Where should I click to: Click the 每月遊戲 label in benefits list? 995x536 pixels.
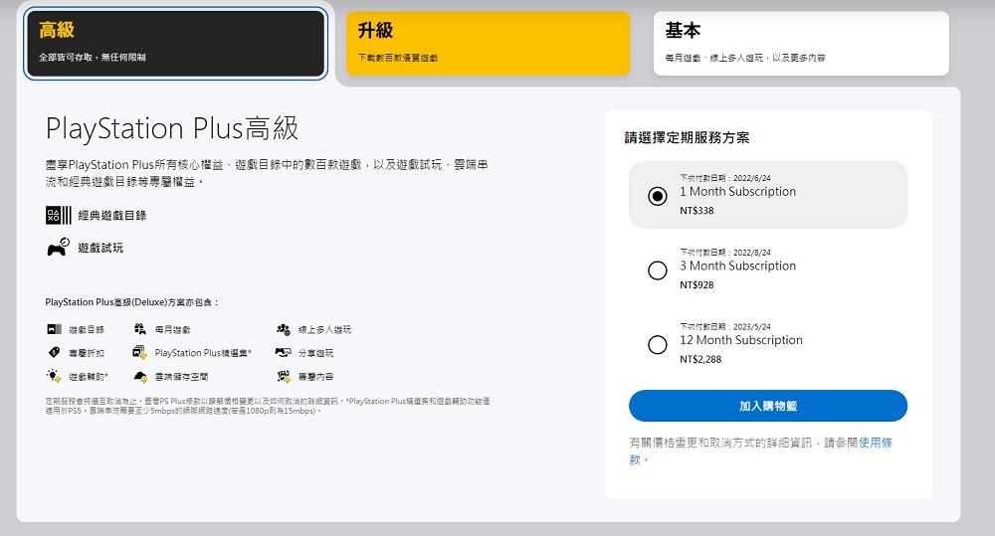coord(172,330)
